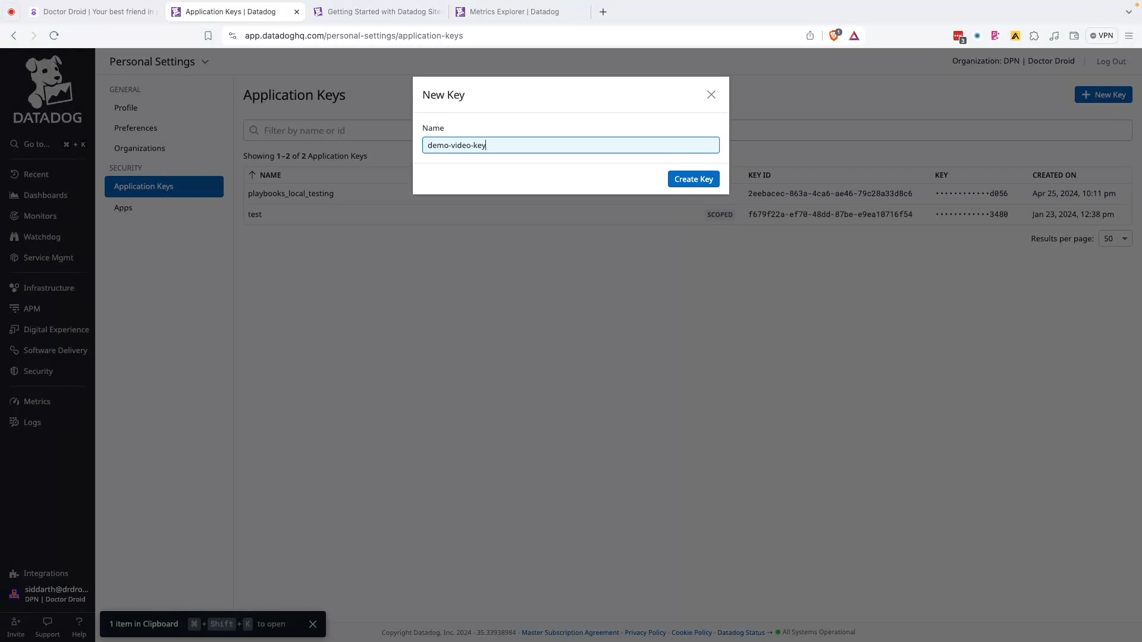This screenshot has height=642, width=1142.
Task: Expand the Personal Settings dropdown
Action: pos(159,62)
